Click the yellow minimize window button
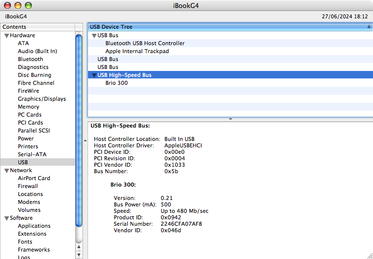Viewport: 373px width, 259px height. pos(18,5)
